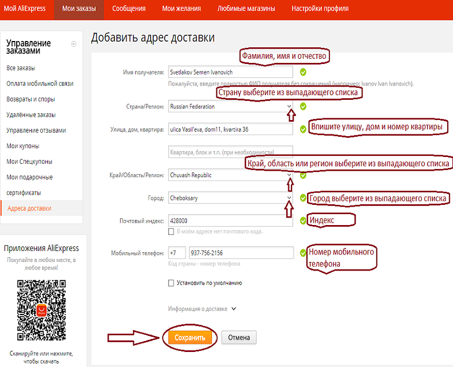Open the Мой AliExpress tab

pos(25,9)
